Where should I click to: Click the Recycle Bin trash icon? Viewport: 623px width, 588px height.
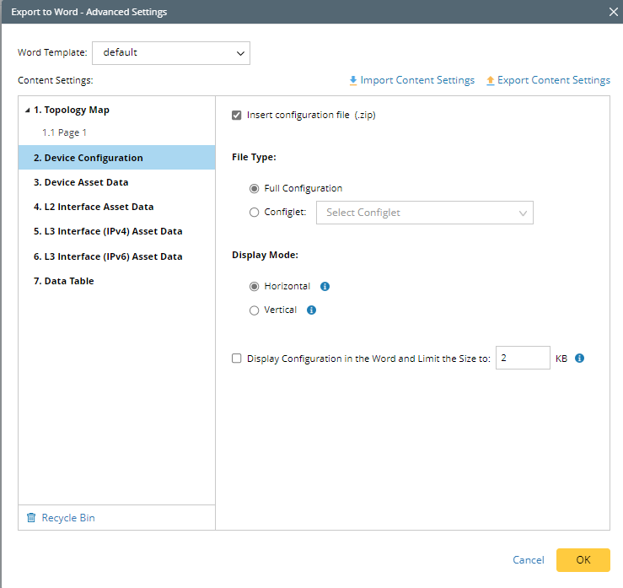(x=31, y=518)
